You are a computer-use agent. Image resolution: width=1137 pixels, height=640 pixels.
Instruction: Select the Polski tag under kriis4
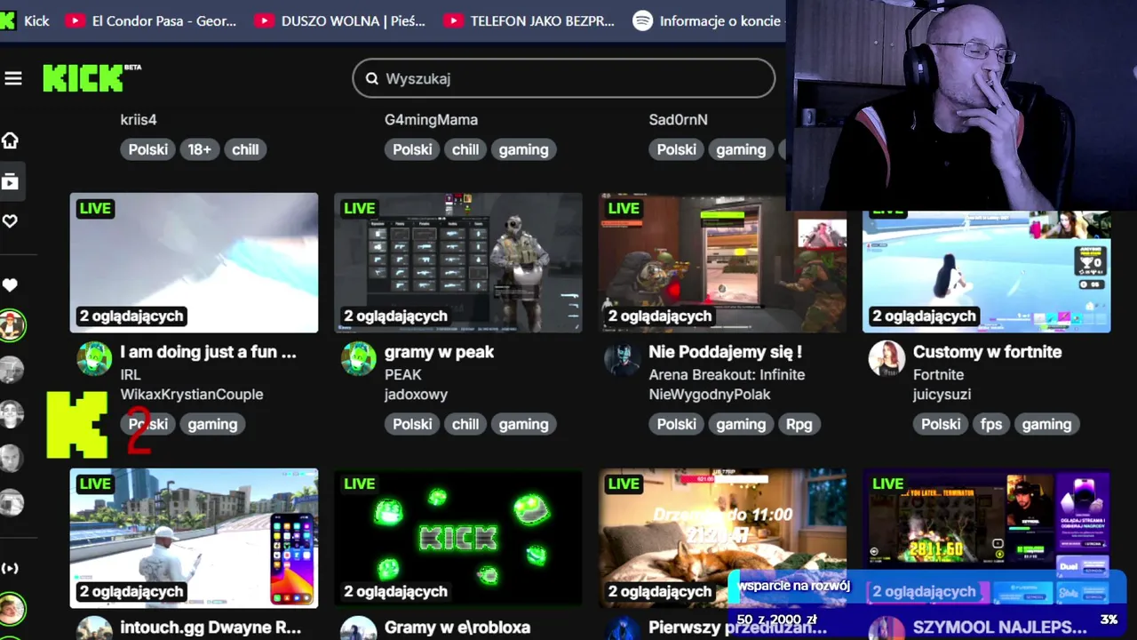pos(148,149)
